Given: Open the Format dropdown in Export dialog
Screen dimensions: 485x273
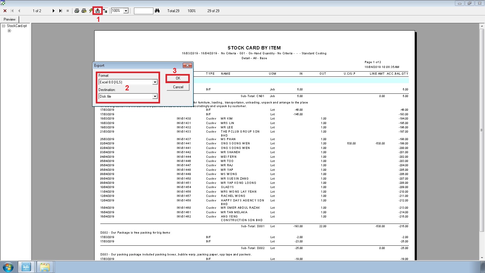Looking at the screenshot, I should pos(155,82).
